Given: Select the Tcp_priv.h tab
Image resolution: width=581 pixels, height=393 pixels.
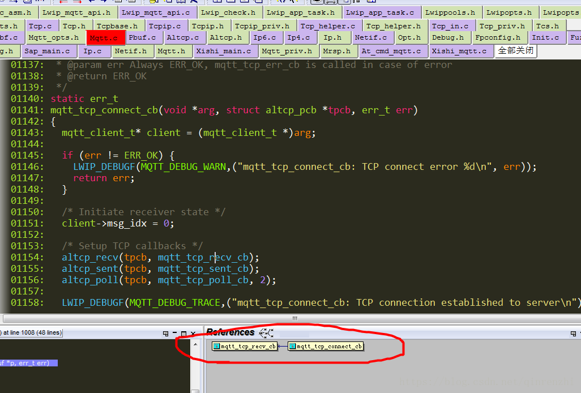Looking at the screenshot, I should [x=504, y=26].
